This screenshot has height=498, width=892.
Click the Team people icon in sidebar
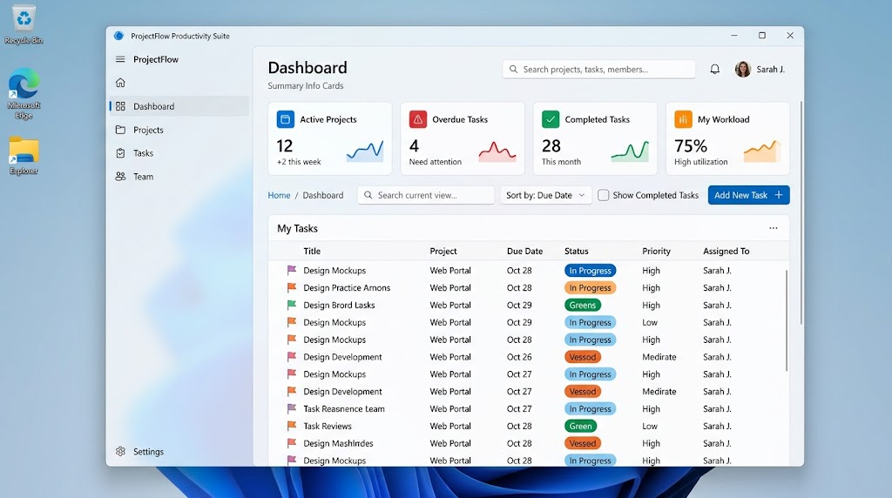(120, 176)
